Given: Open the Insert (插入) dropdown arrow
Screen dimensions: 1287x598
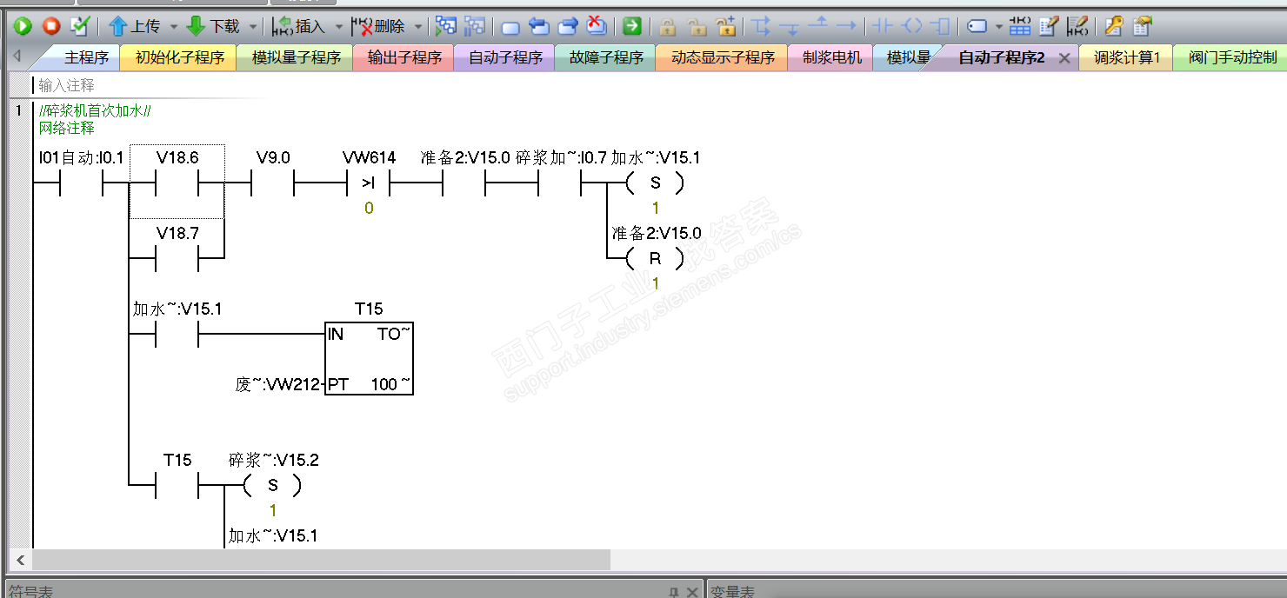Looking at the screenshot, I should click(x=338, y=27).
